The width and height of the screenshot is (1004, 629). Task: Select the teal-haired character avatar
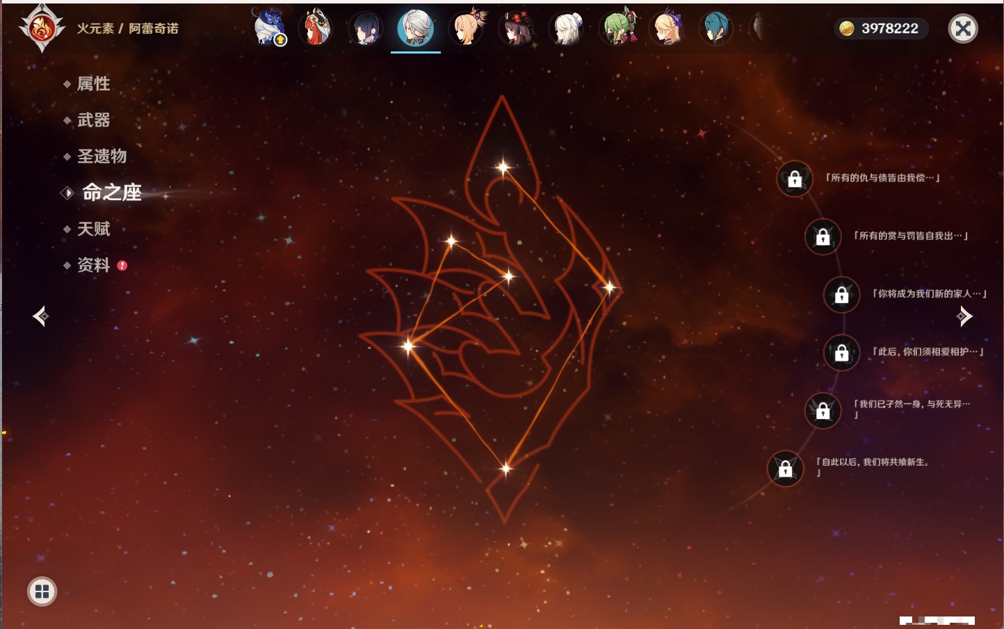tap(716, 28)
